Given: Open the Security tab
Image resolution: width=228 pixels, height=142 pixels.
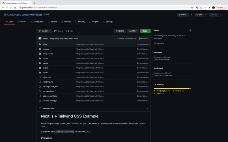Looking at the screenshot, I should pyautogui.click(x=80, y=22).
